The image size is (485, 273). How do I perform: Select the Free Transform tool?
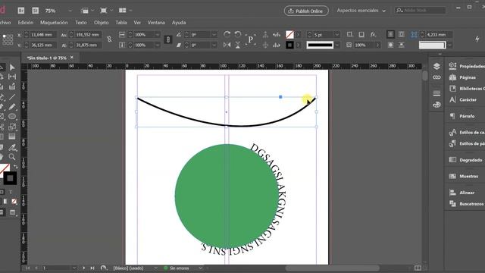[12, 127]
